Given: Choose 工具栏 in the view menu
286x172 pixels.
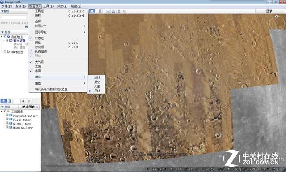Looking at the screenshot, I should (x=58, y=11).
